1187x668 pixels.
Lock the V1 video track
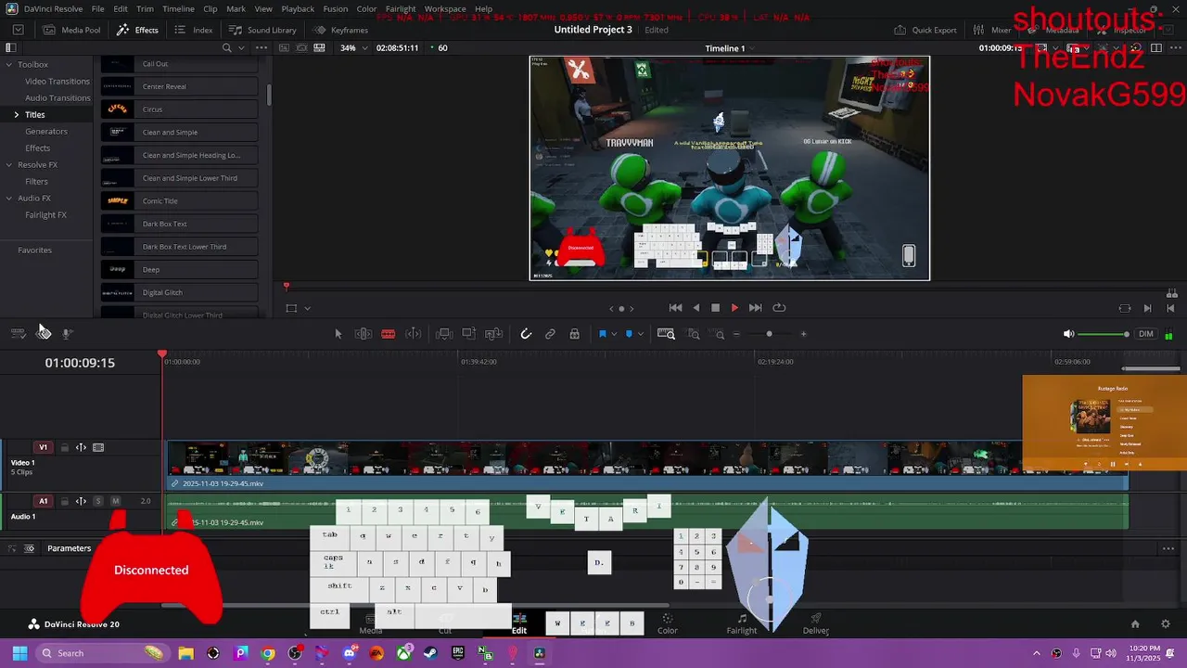coord(65,448)
